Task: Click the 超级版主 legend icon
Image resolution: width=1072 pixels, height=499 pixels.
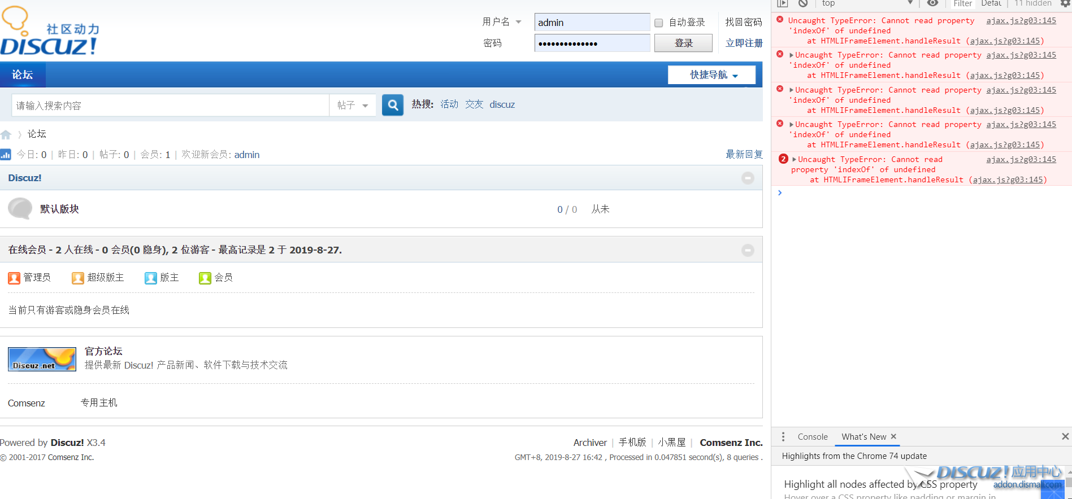Action: [78, 278]
